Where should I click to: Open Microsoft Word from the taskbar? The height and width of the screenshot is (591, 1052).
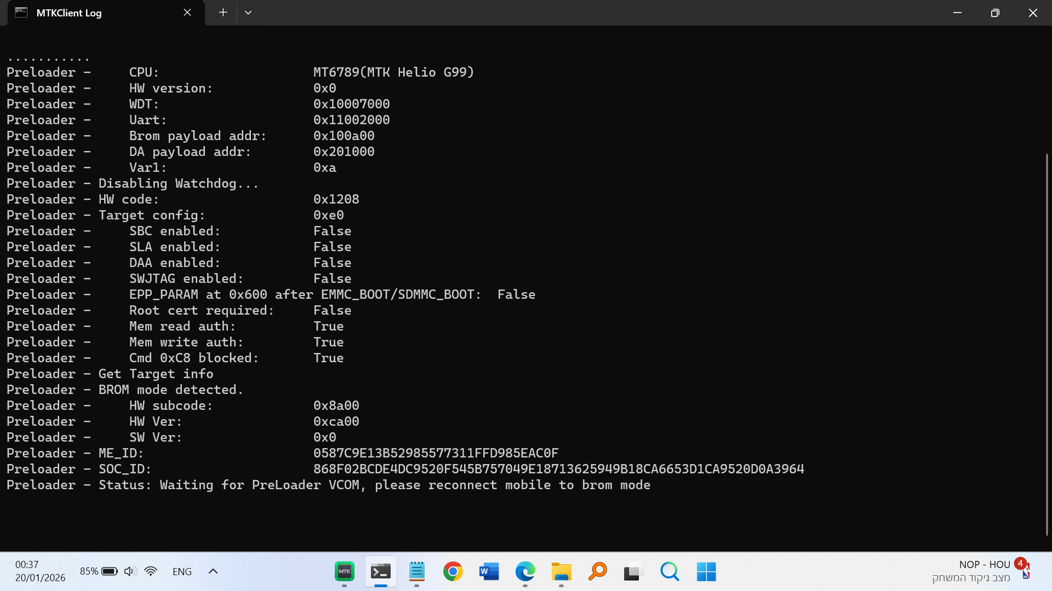[x=489, y=572]
